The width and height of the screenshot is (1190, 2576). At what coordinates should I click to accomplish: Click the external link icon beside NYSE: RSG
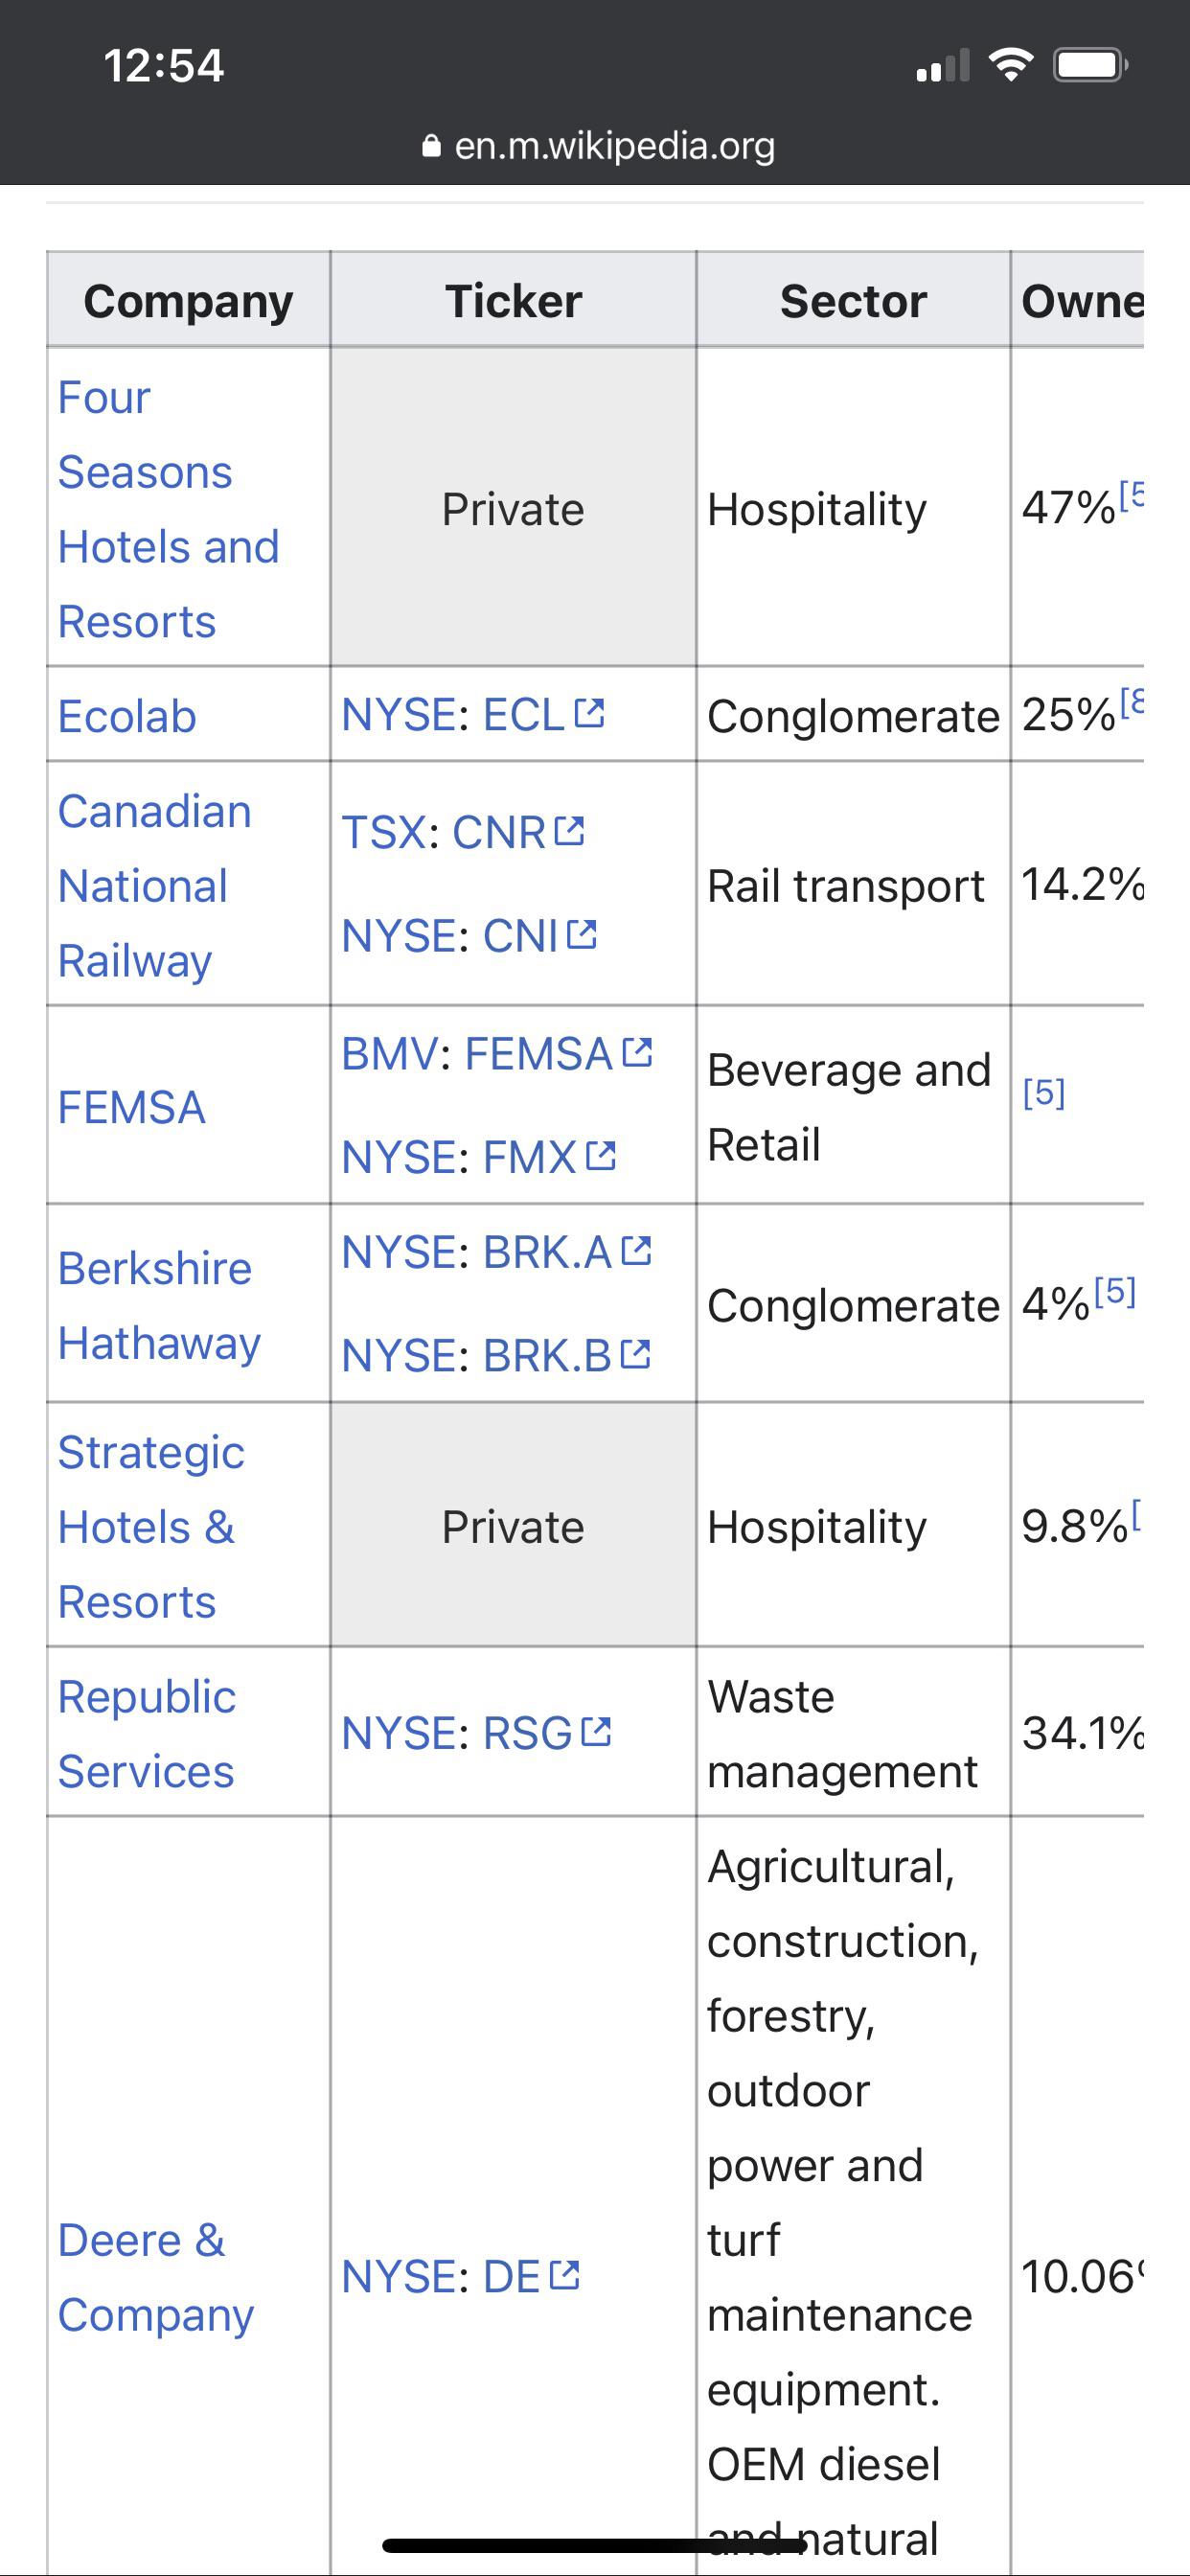click(600, 1733)
